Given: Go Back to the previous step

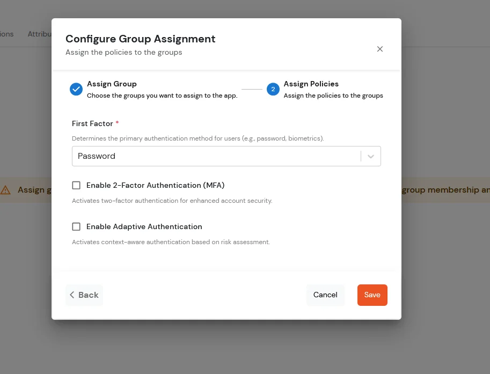Looking at the screenshot, I should (x=84, y=295).
